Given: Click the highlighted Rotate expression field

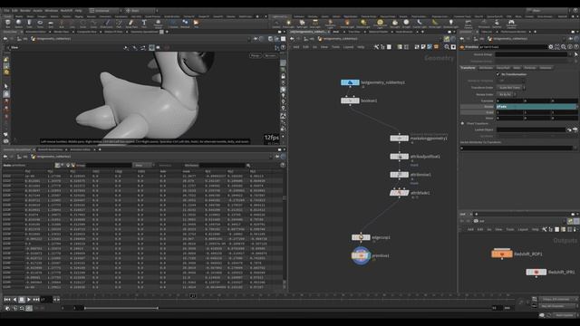Looking at the screenshot, I should coord(536,107).
